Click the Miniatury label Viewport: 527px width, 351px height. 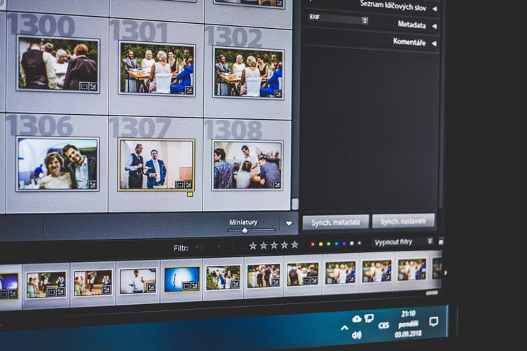point(243,222)
